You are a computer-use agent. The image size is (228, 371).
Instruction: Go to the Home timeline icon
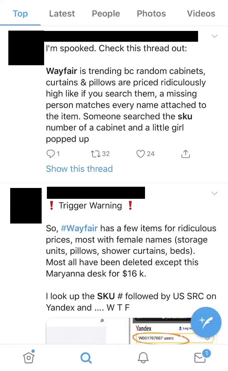[x=28, y=357]
